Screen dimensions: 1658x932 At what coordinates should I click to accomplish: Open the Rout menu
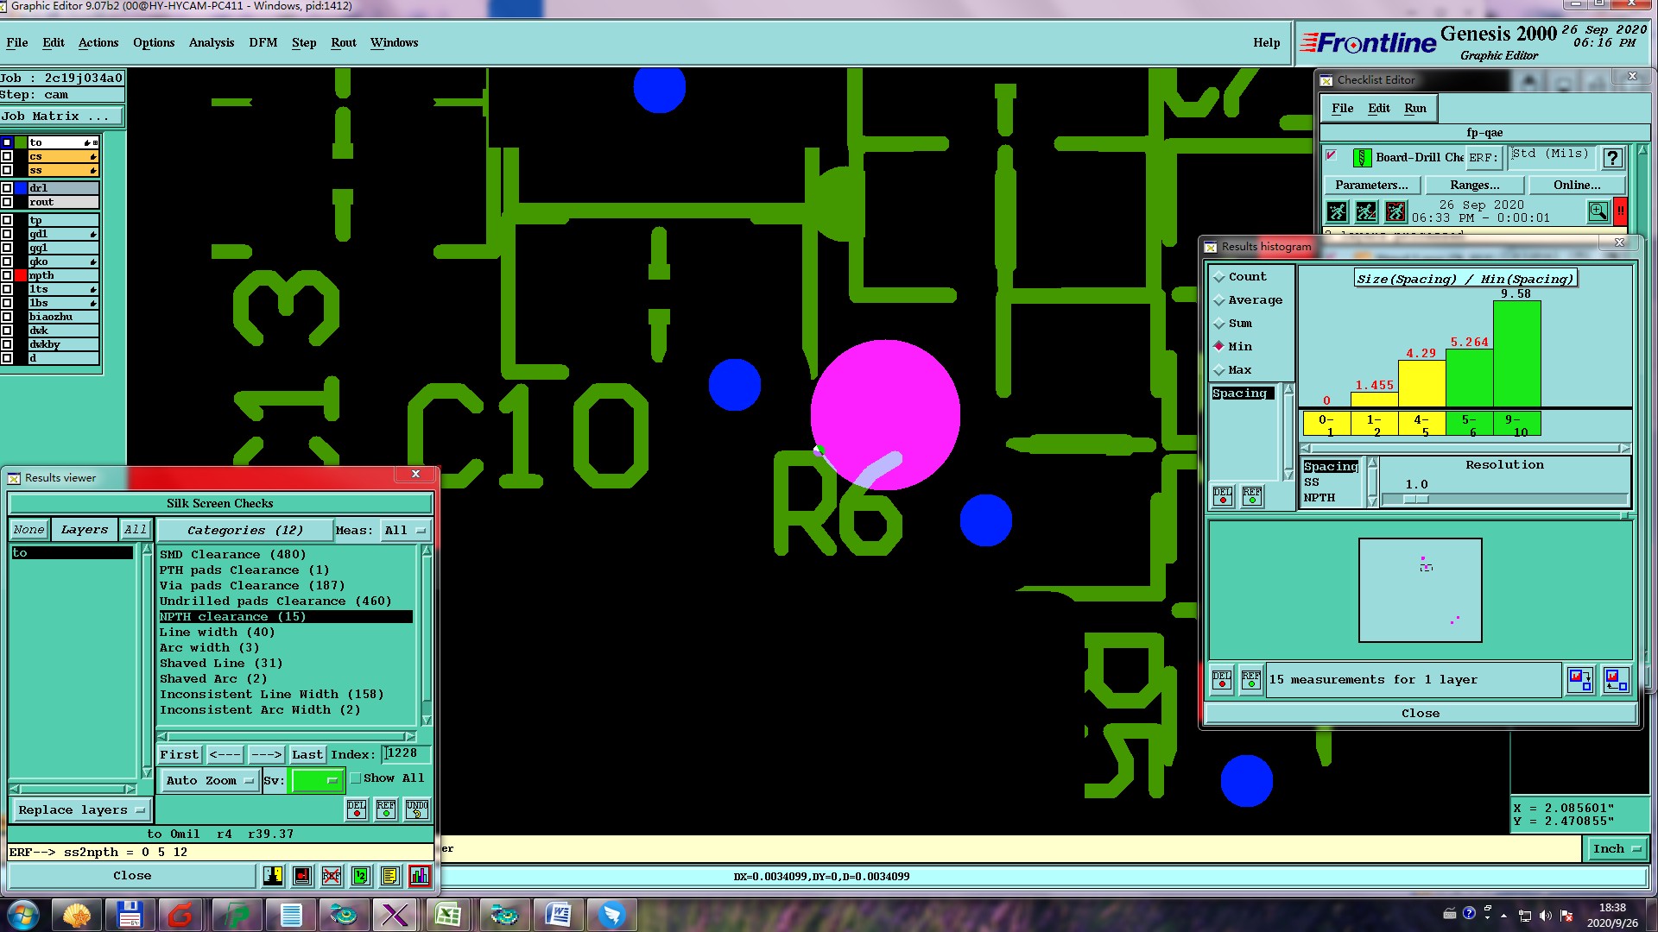(344, 42)
